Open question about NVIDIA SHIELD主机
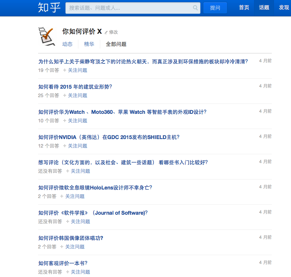The width and height of the screenshot is (291, 277). click(x=109, y=137)
